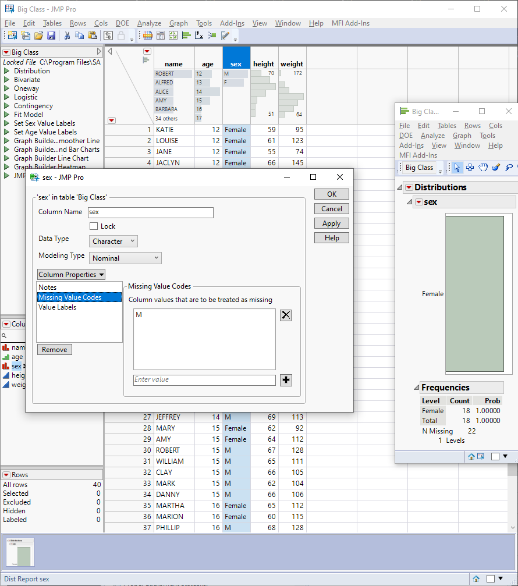Delete the missing value code M with X icon
Viewport: 518px width, 586px height.
point(285,315)
